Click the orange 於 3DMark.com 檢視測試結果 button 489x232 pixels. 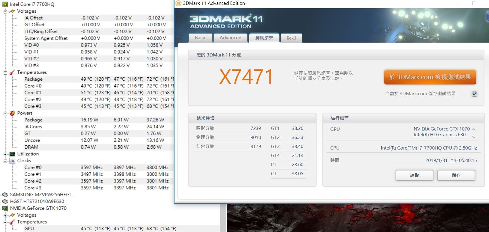[430, 77]
